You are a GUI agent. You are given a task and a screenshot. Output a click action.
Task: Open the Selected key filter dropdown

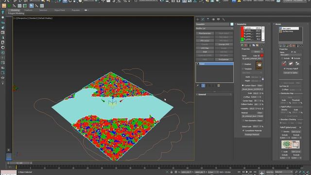click(x=284, y=172)
